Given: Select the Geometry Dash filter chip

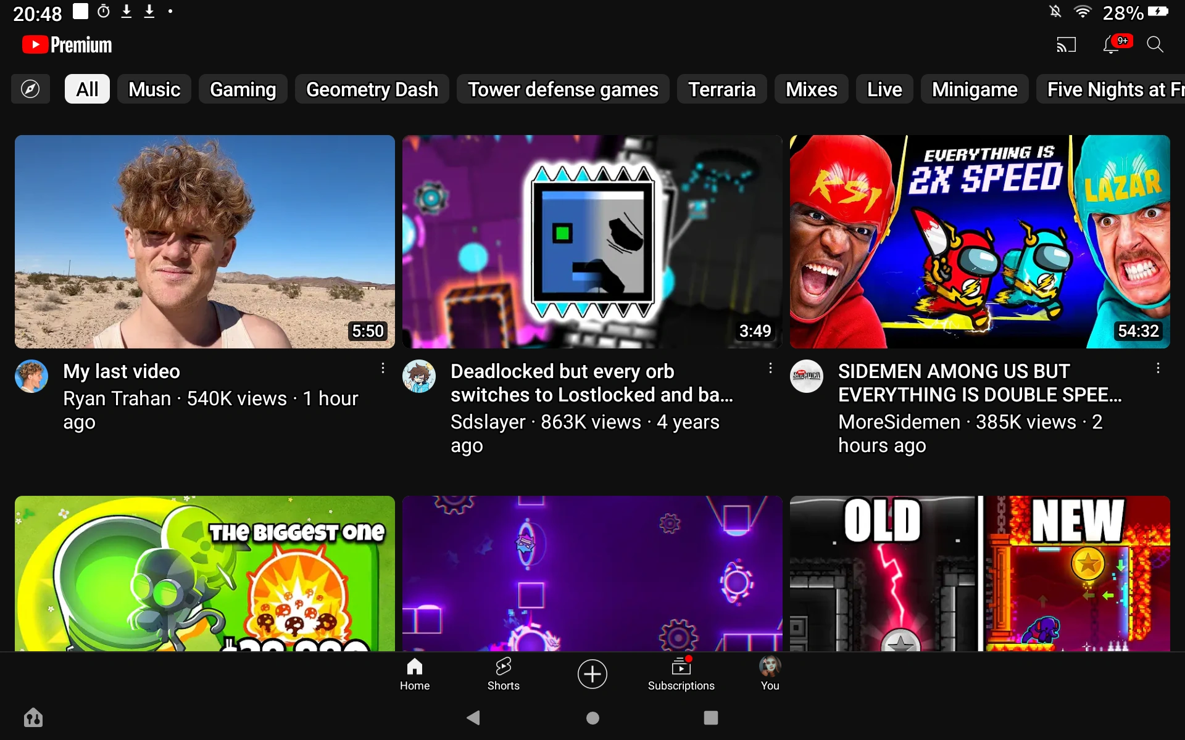Looking at the screenshot, I should pos(372,89).
